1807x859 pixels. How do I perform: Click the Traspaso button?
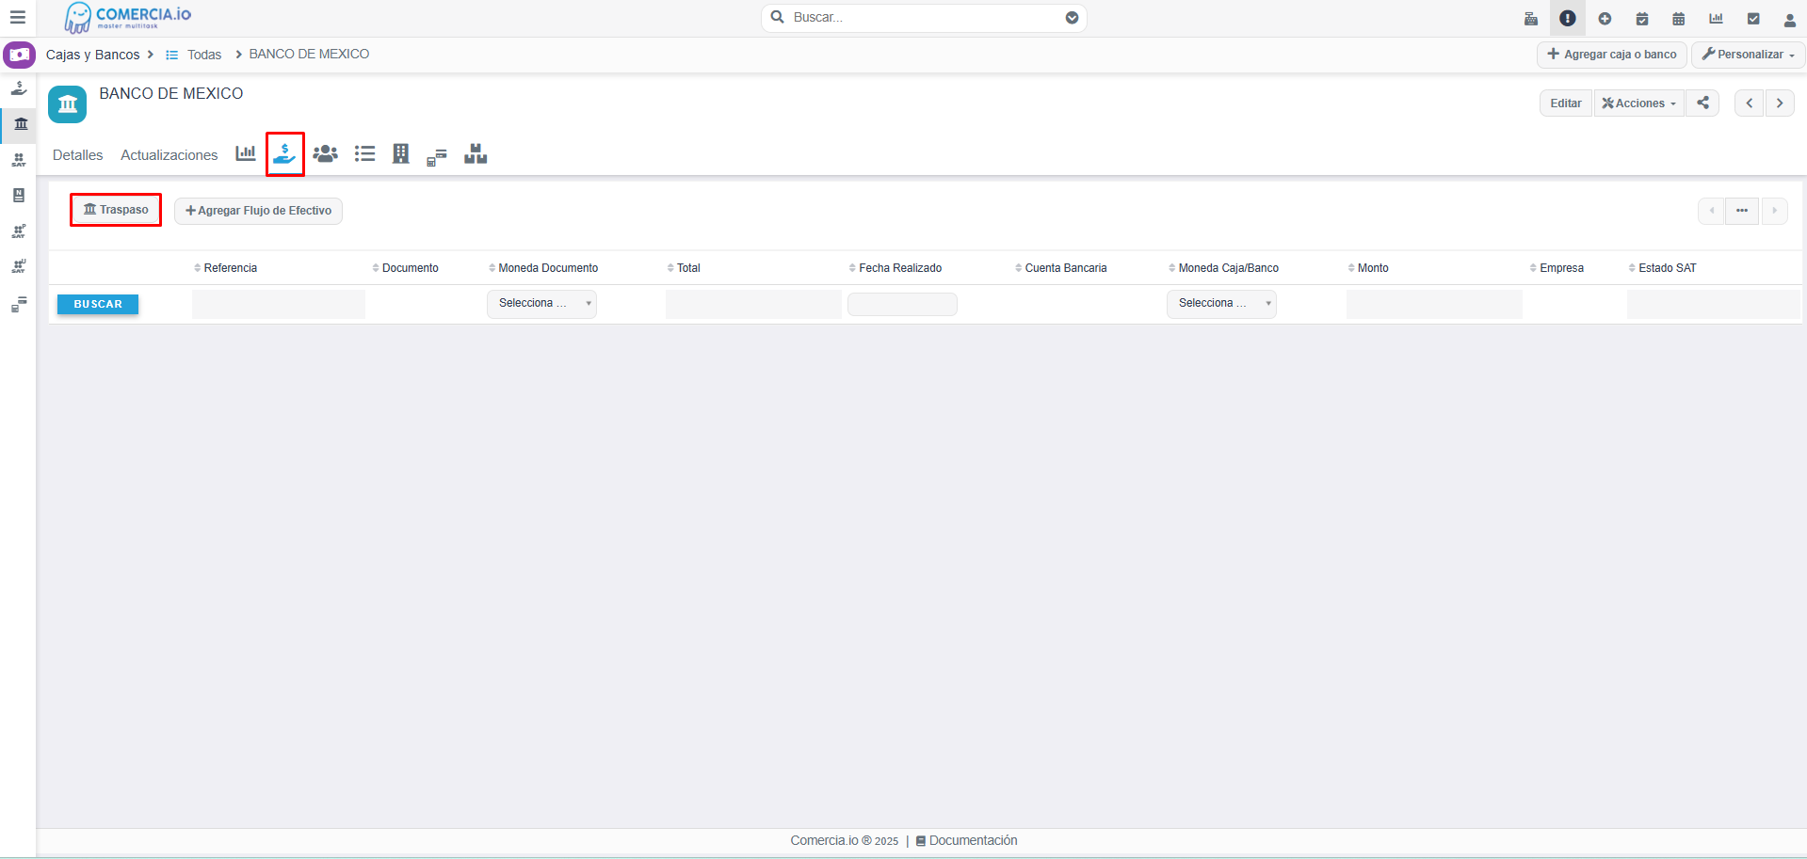point(116,210)
